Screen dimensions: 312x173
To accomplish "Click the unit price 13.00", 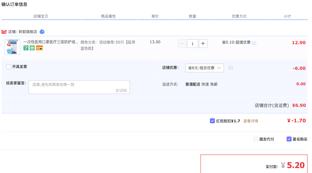I will click(155, 42).
